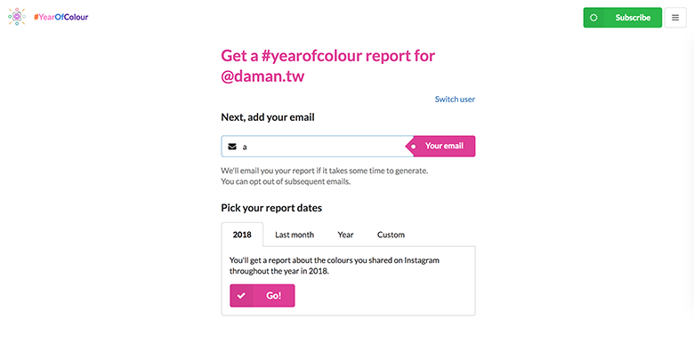The image size is (694, 343).
Task: Click the Subscribe button
Action: tap(623, 18)
